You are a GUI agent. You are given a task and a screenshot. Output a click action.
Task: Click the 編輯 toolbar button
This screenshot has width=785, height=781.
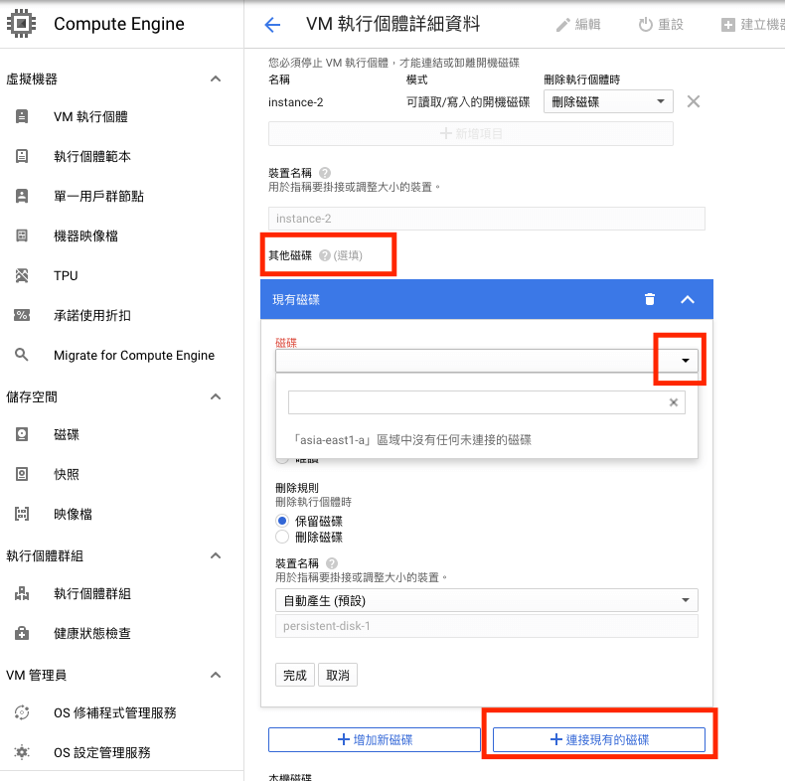(578, 25)
